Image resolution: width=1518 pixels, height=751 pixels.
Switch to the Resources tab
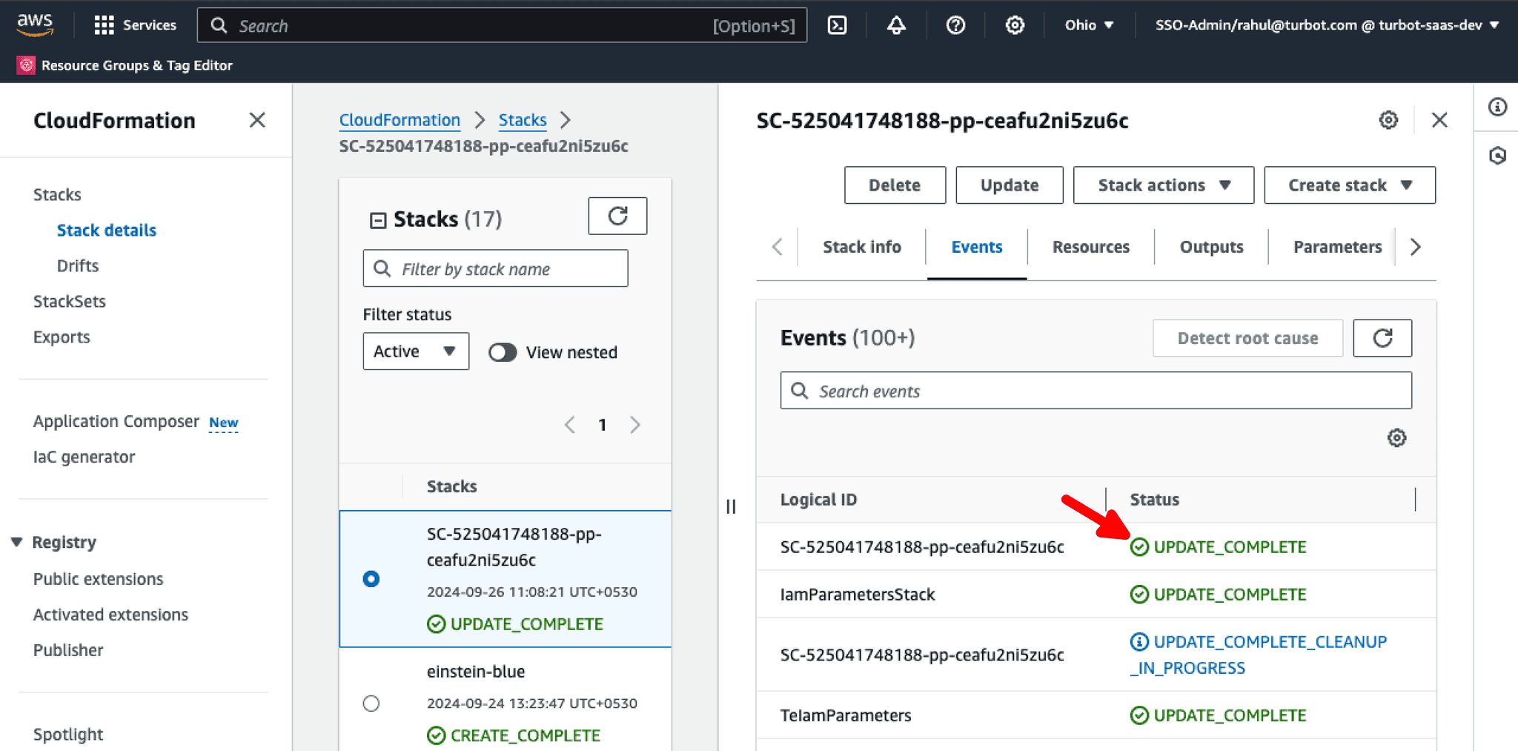[x=1090, y=246]
